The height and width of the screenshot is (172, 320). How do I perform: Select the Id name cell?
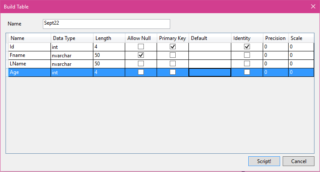tap(29, 47)
